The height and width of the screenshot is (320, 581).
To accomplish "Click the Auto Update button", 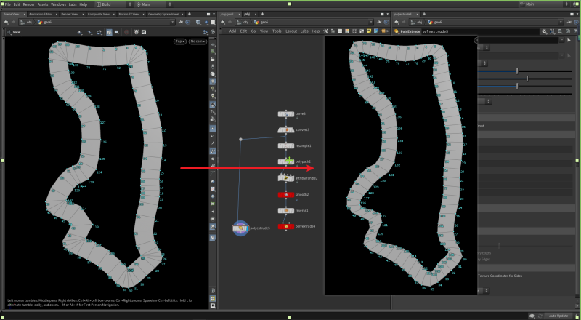I will pos(558,316).
